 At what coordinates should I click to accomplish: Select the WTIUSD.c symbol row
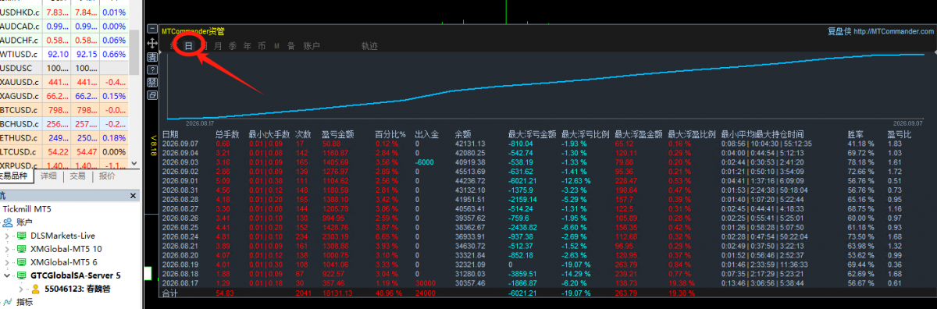[x=64, y=55]
